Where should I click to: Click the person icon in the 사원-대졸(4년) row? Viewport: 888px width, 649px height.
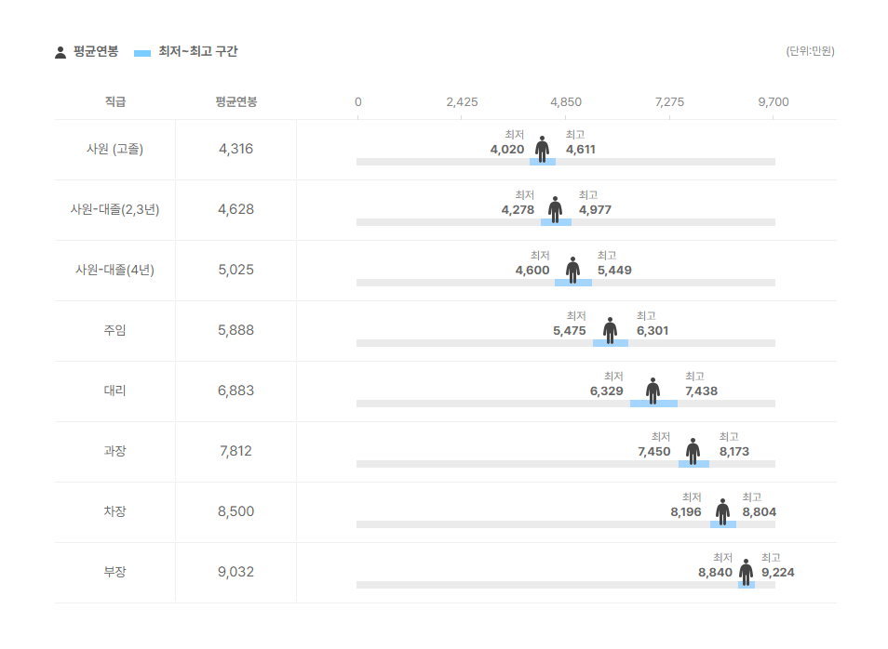point(572,270)
